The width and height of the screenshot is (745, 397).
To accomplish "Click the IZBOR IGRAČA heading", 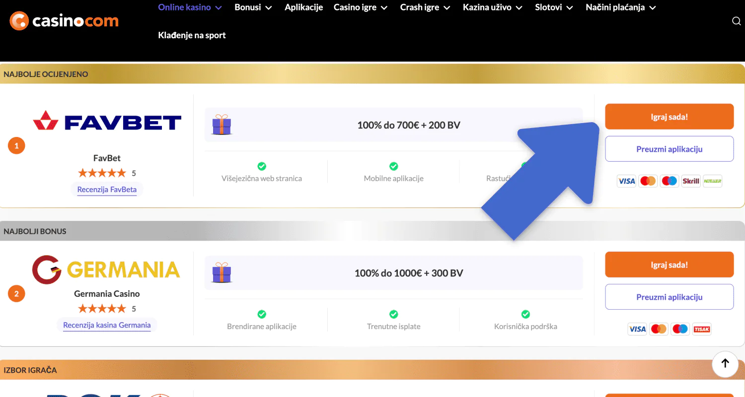I will (30, 370).
